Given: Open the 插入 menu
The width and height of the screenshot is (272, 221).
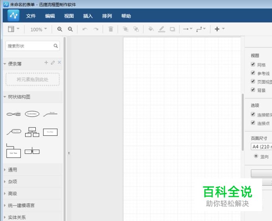Looking at the screenshot, I should coord(88,16).
